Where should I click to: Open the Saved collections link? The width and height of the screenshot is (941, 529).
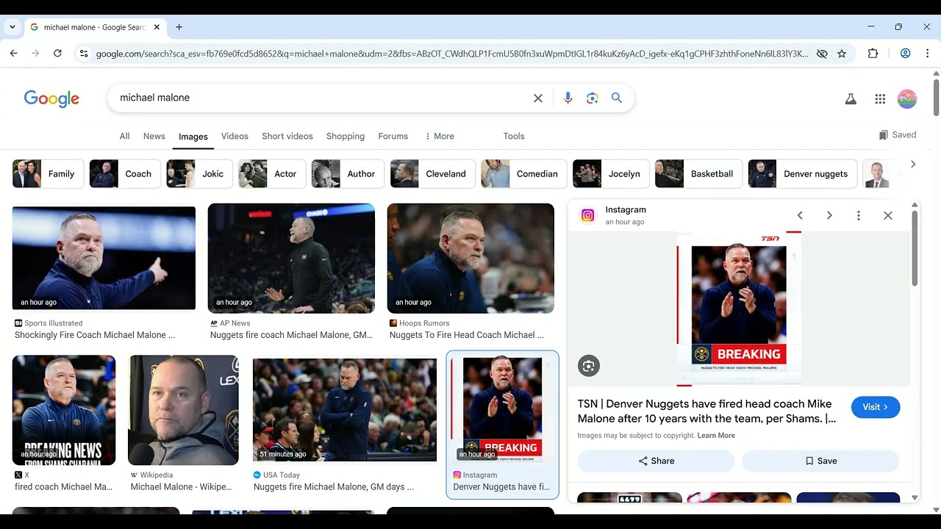pyautogui.click(x=898, y=135)
